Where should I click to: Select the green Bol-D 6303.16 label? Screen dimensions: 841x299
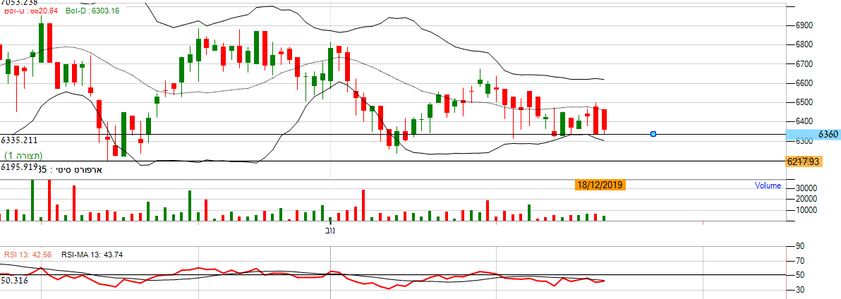coord(92,11)
